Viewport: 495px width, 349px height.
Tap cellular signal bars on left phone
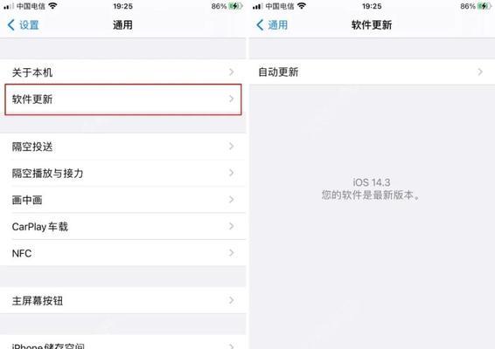point(9,6)
